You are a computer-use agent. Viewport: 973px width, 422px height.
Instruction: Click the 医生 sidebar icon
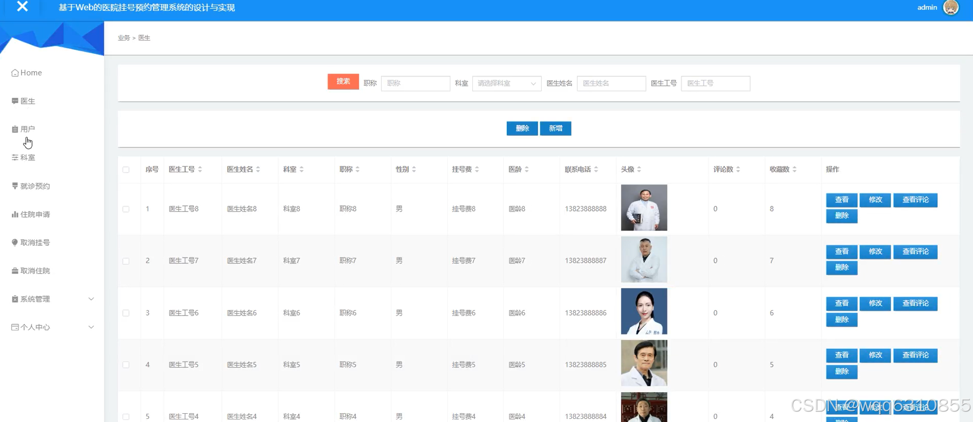15,101
